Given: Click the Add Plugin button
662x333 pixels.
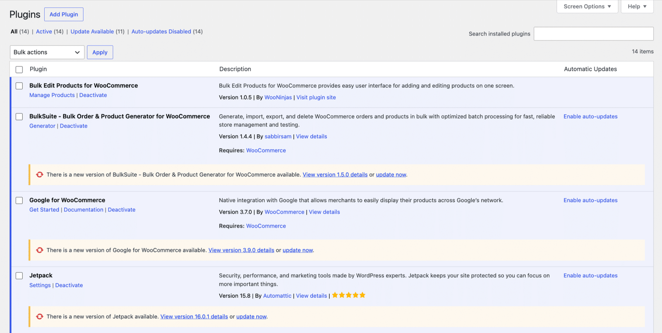Looking at the screenshot, I should [64, 14].
